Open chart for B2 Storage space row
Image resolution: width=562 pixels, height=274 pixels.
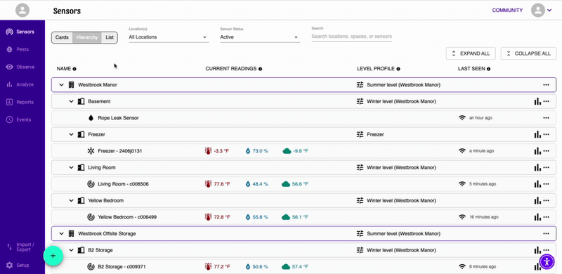537,250
